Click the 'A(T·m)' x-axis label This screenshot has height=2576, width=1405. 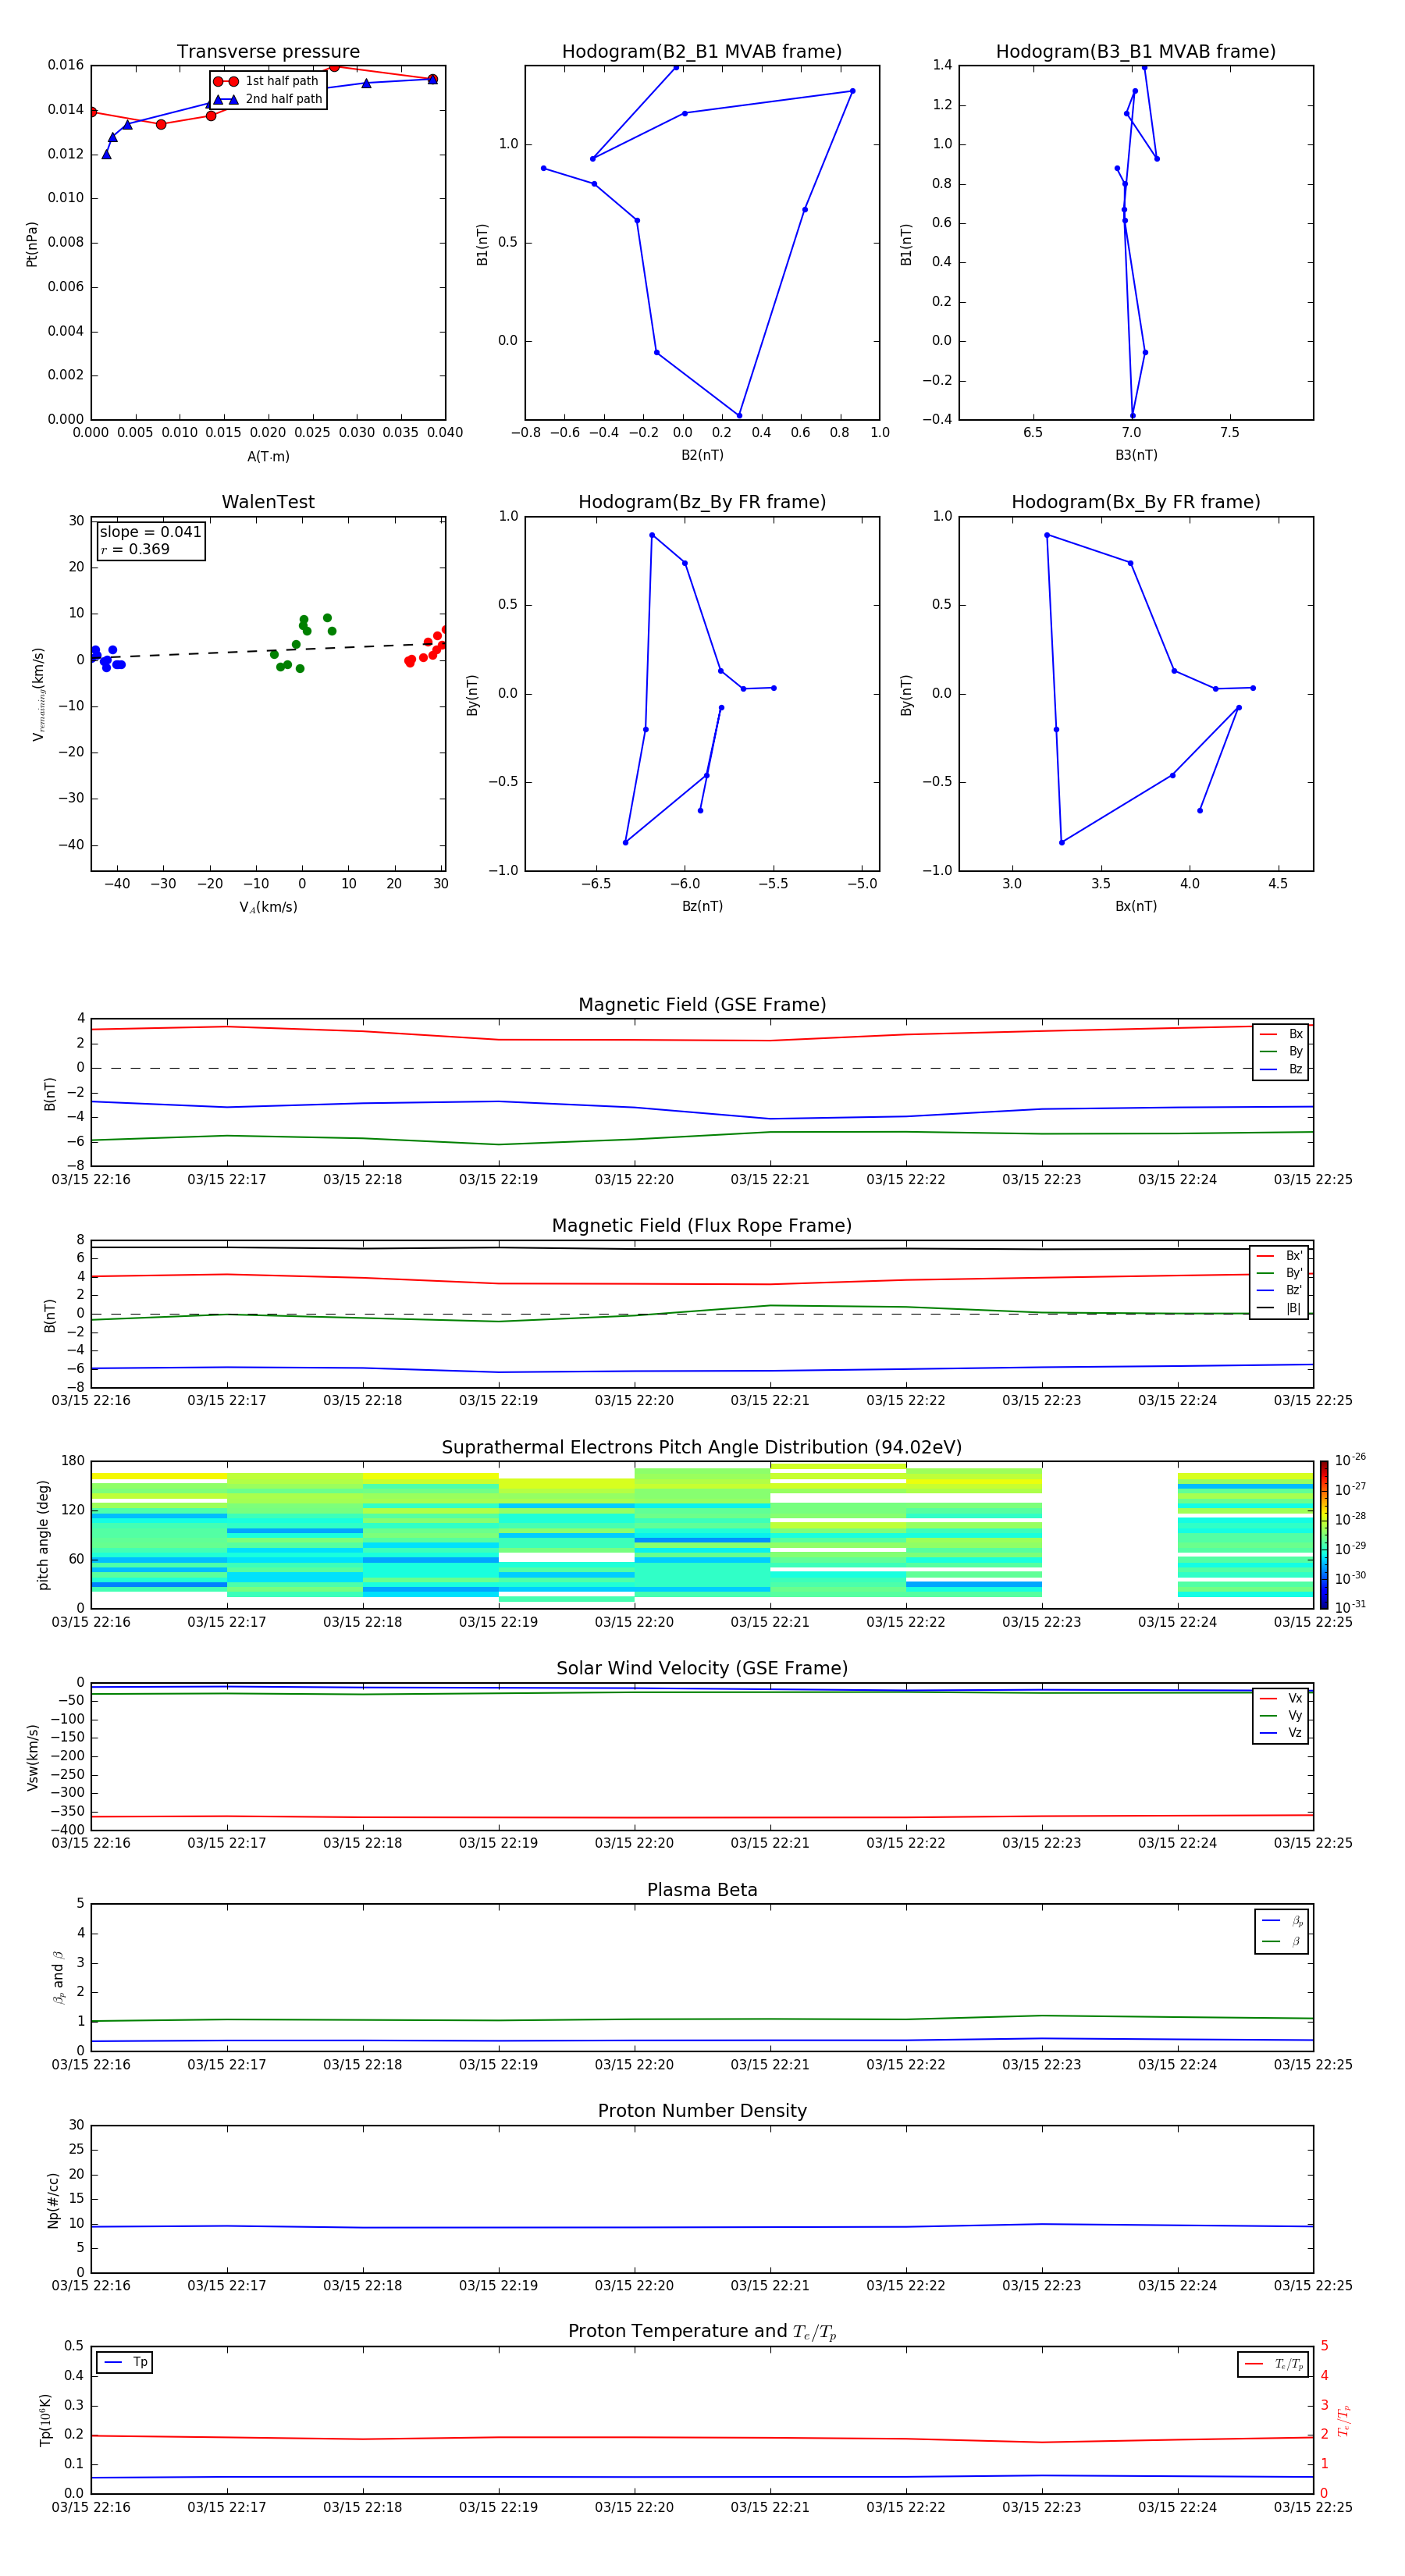coord(268,456)
